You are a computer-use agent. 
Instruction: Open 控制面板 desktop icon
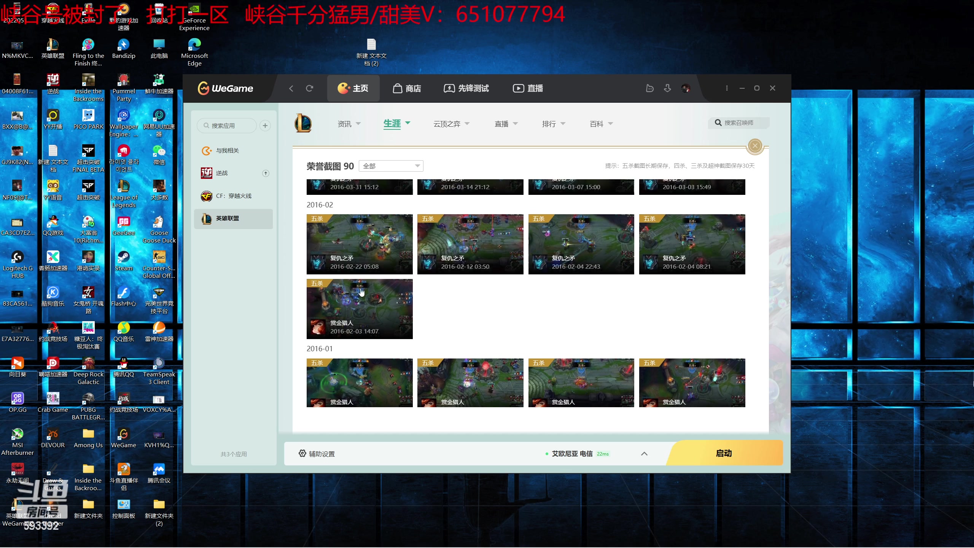(124, 509)
